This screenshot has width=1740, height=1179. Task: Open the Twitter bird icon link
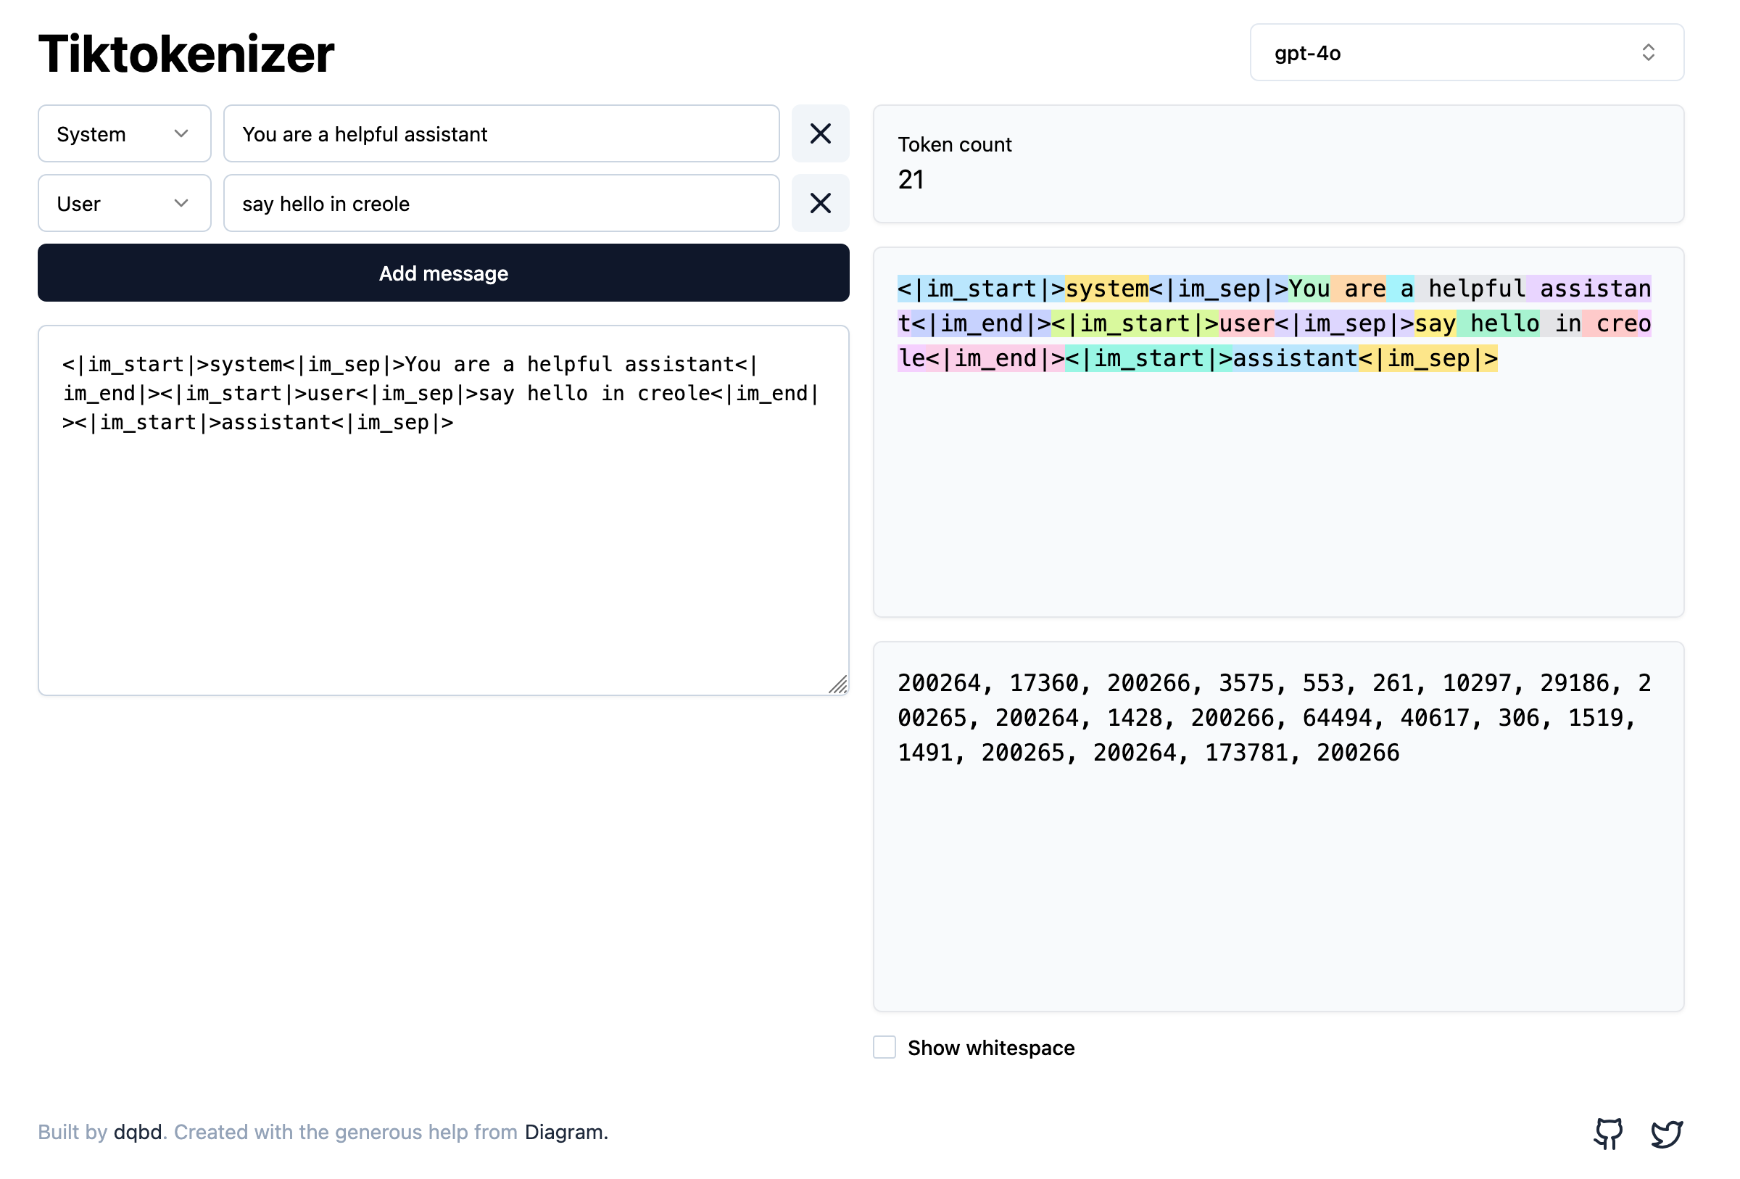click(x=1667, y=1133)
